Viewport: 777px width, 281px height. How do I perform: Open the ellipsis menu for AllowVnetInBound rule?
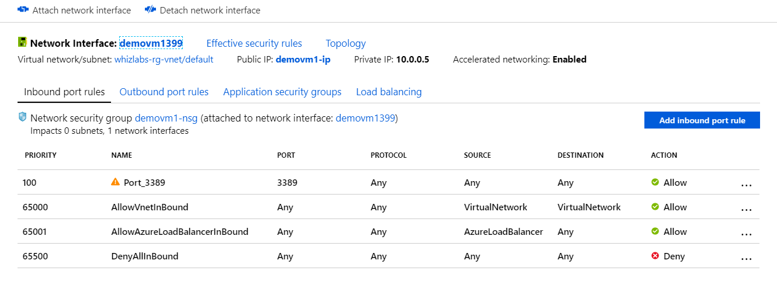[746, 209]
